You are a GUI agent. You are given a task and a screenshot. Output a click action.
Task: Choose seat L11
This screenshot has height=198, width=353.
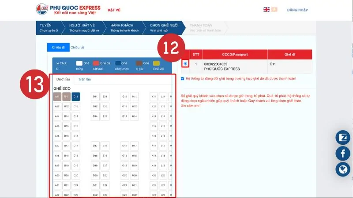pos(163,96)
